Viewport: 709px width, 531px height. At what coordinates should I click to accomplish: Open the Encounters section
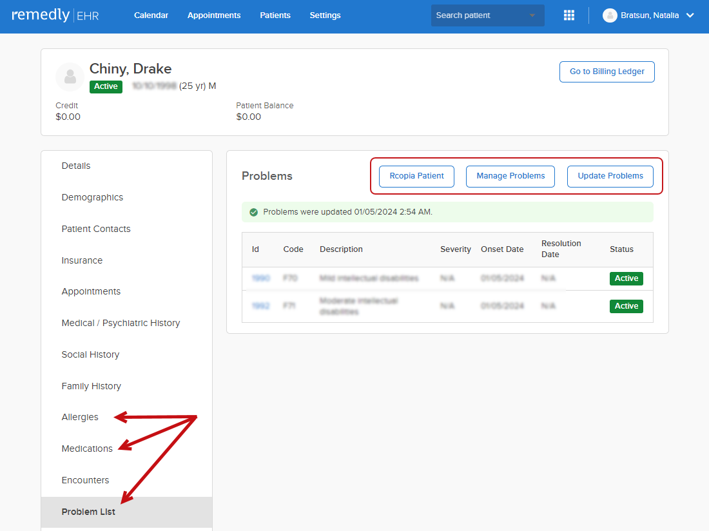(86, 480)
